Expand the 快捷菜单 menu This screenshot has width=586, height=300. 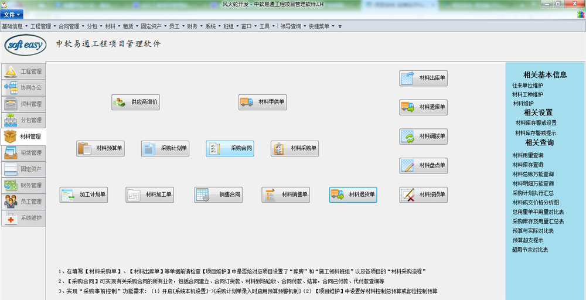(321, 26)
